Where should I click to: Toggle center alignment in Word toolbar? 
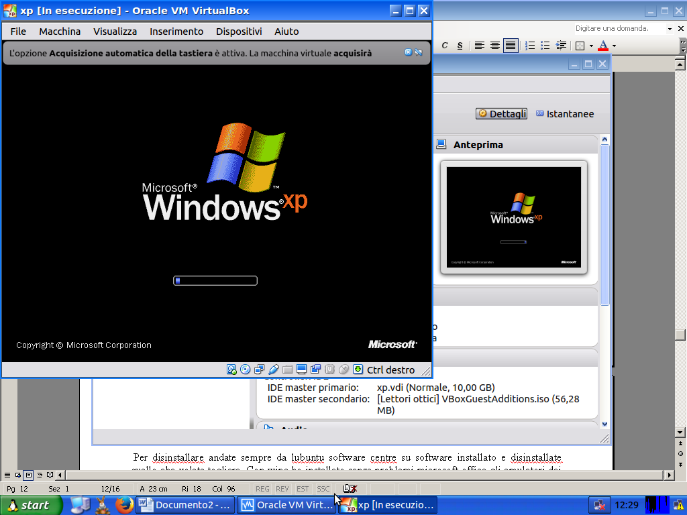point(495,46)
